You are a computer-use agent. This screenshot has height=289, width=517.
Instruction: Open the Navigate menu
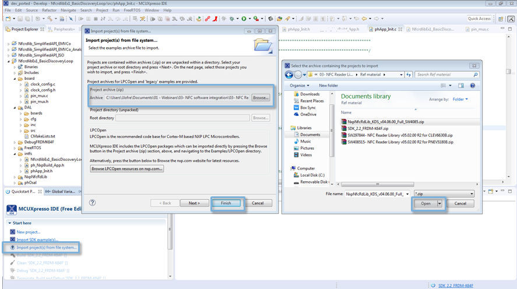pyautogui.click(x=68, y=10)
